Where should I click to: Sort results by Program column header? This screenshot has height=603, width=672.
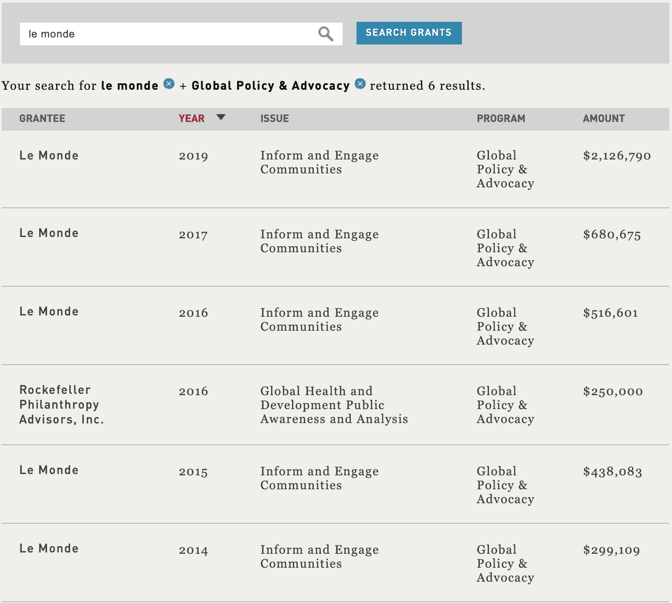tap(501, 119)
